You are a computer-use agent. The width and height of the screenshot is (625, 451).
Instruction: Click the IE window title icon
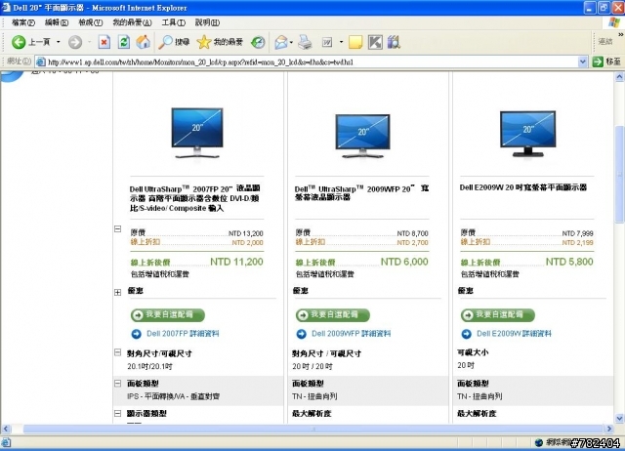[x=6, y=7]
